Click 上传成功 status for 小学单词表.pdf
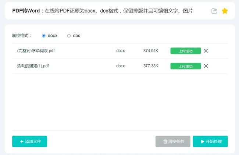Image resolution: width=239 pixels, height=155 pixels. pyautogui.click(x=185, y=51)
